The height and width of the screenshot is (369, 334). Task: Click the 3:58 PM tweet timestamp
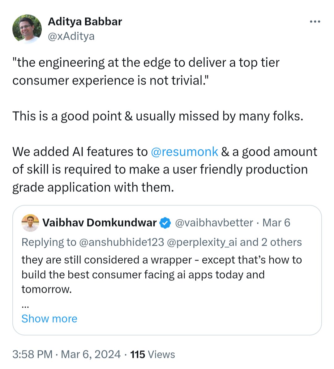click(x=32, y=354)
